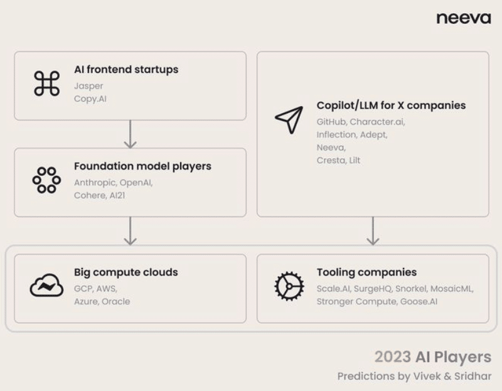Click the 2023 AI Players title

pos(433,357)
